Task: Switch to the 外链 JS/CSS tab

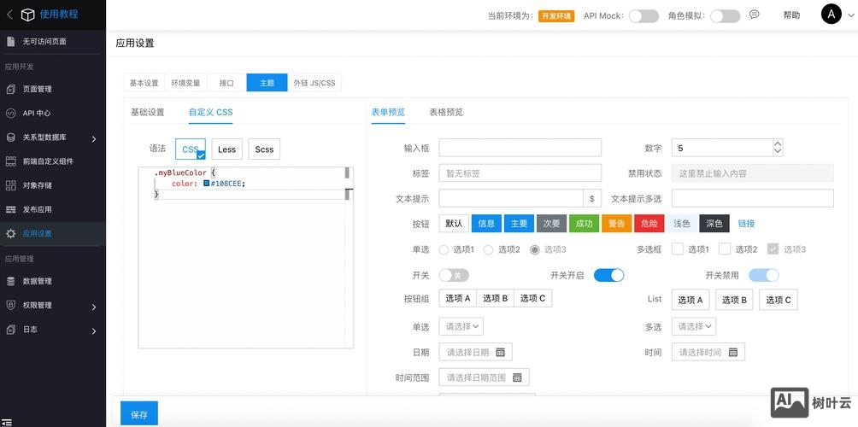Action: click(314, 83)
